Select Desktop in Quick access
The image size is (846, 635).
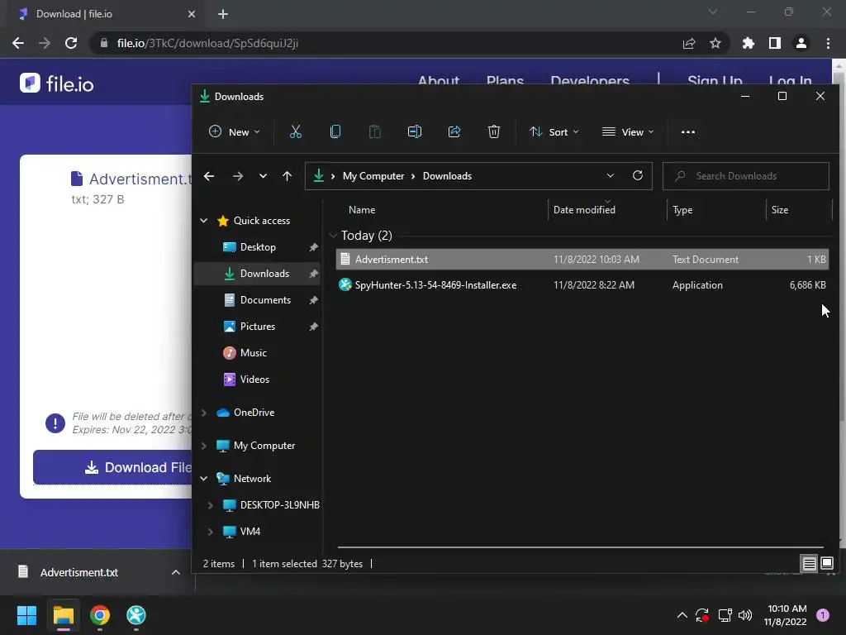[x=258, y=246]
